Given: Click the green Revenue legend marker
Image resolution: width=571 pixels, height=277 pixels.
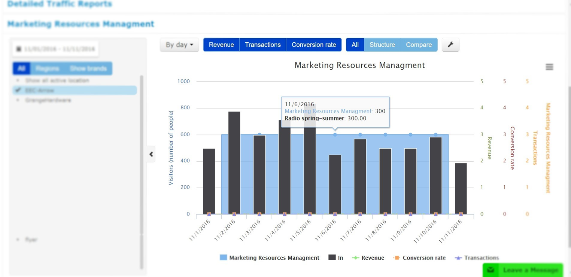Looking at the screenshot, I should click(x=355, y=258).
